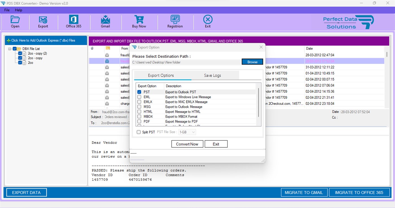Screen dimensions: 395x208
Task: Expand the Click Here to Add Outlook Express banner
Action: pyautogui.click(x=45, y=40)
